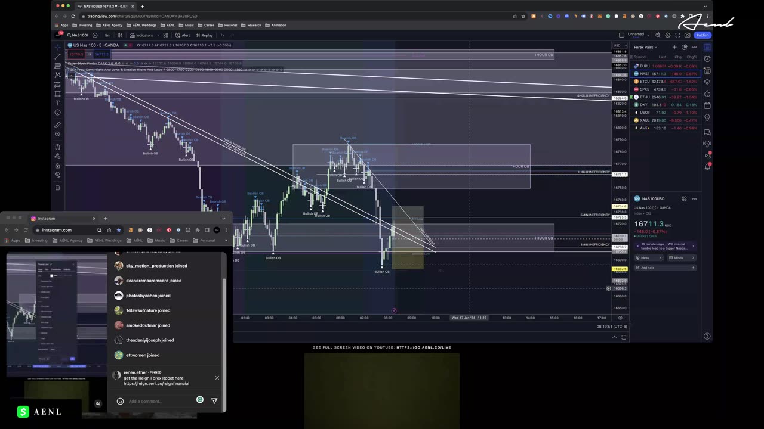Open the economic calendar icon
The image size is (764, 429).
tap(707, 106)
